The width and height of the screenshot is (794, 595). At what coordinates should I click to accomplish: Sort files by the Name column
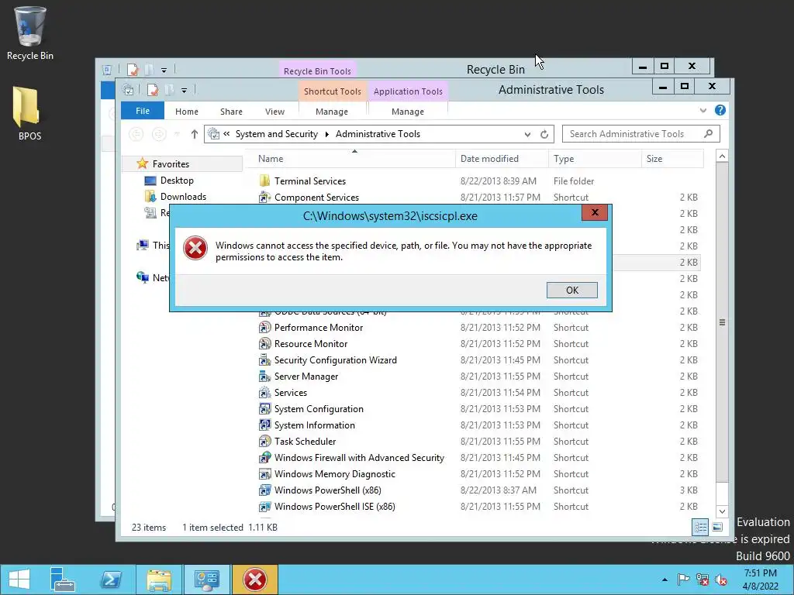(350, 159)
